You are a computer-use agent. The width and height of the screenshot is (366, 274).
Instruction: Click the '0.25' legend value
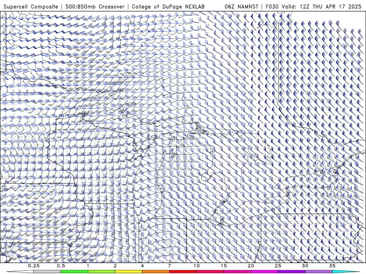coord(34,266)
